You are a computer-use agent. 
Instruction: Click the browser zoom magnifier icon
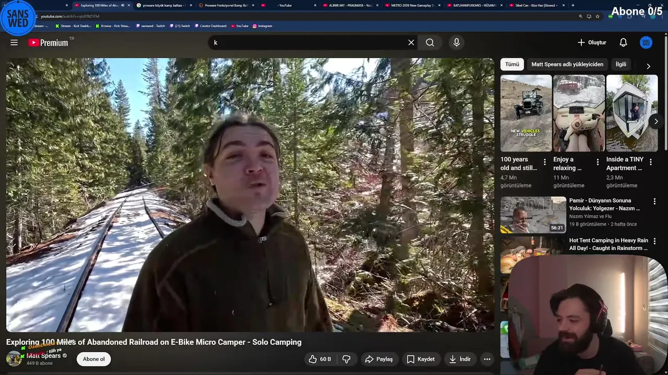(580, 16)
